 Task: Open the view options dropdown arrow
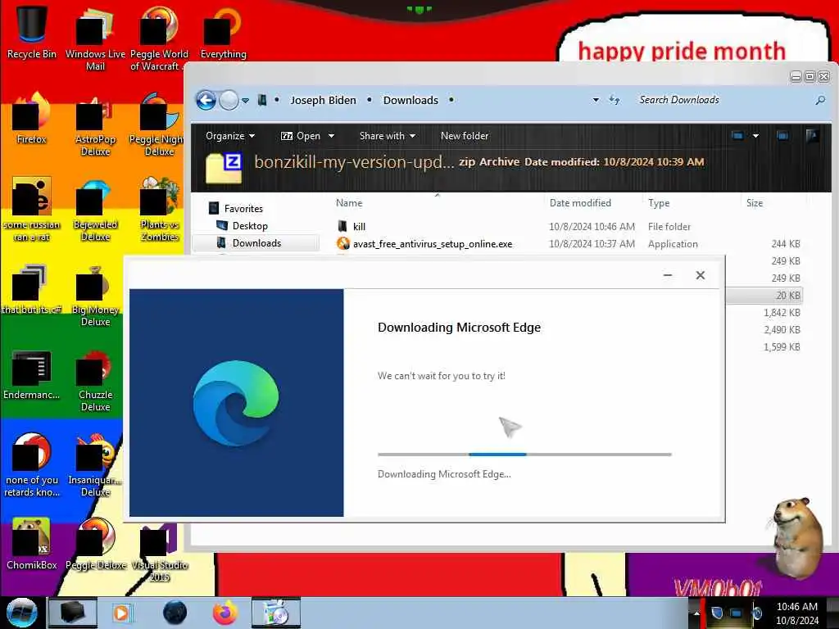755,136
